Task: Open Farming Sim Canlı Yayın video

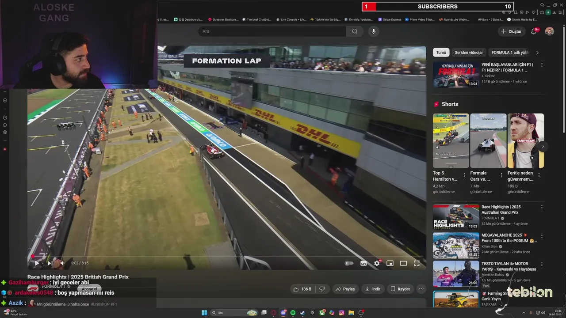Action: click(456, 299)
